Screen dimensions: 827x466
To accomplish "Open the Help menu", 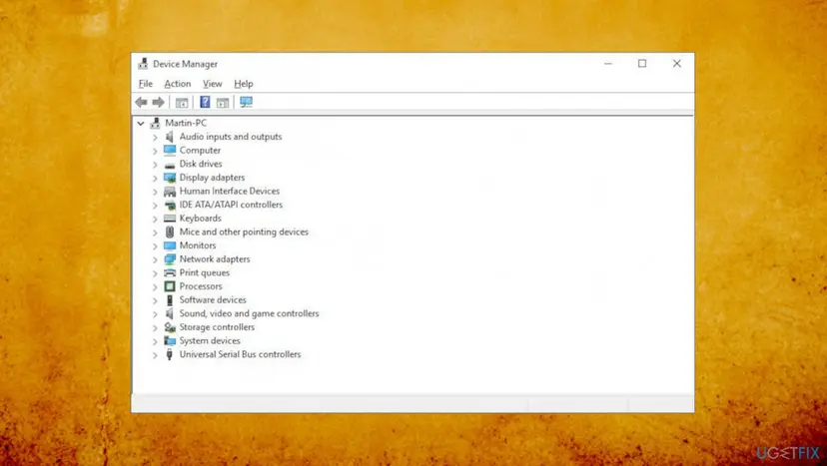I will click(243, 84).
